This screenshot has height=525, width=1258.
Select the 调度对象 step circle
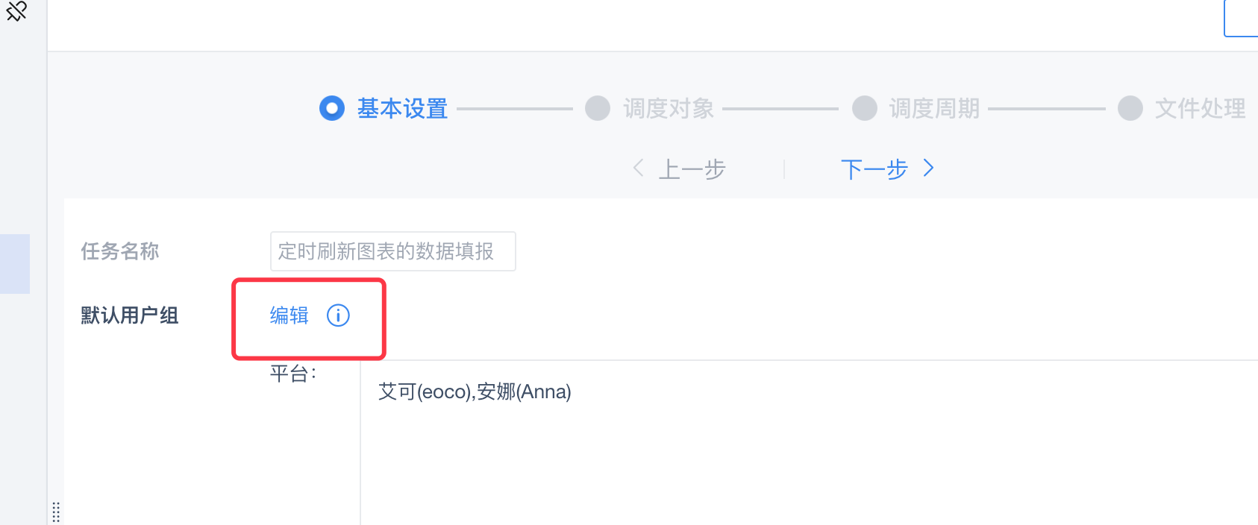598,108
